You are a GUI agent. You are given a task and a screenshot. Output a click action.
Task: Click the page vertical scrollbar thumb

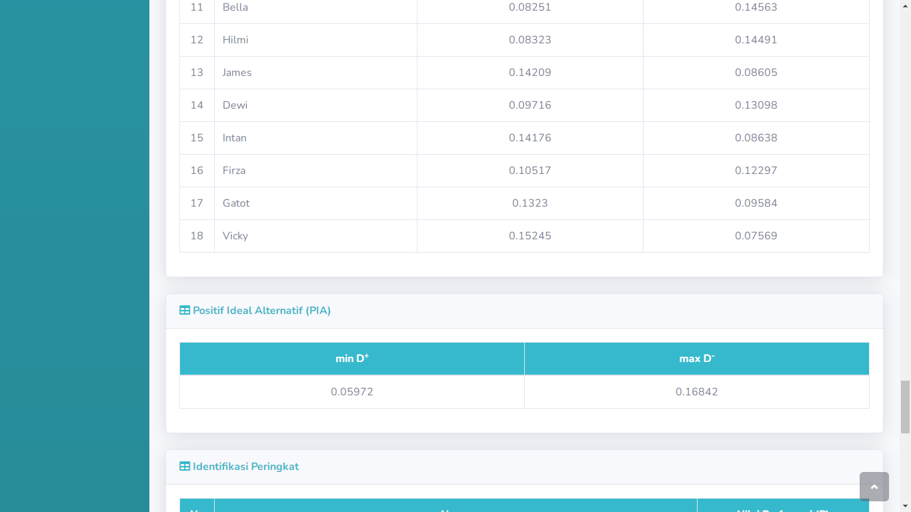[x=905, y=407]
